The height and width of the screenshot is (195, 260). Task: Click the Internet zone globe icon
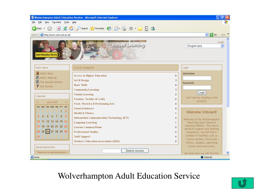click(202, 157)
